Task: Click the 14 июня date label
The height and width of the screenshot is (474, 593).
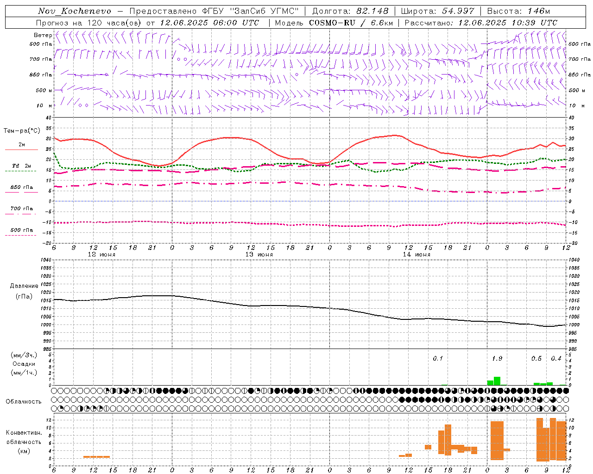Action: 416,255
